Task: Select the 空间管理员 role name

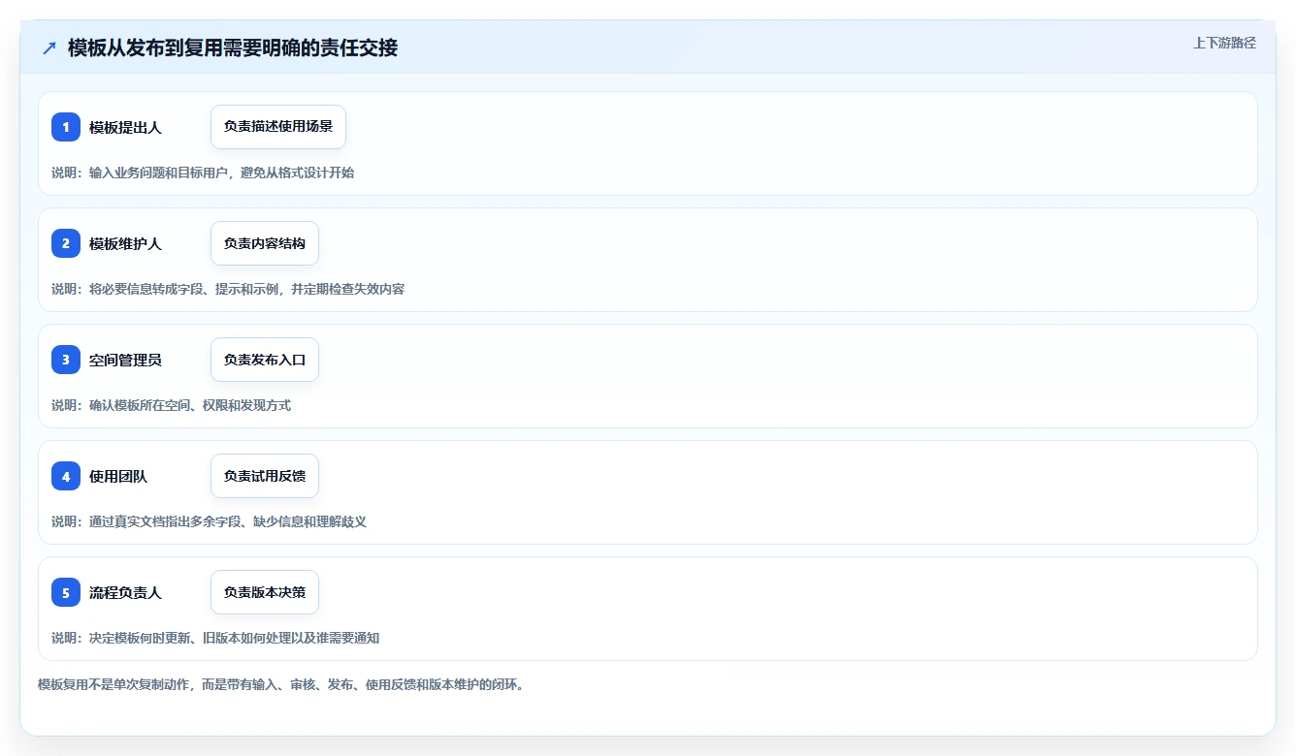Action: click(125, 360)
